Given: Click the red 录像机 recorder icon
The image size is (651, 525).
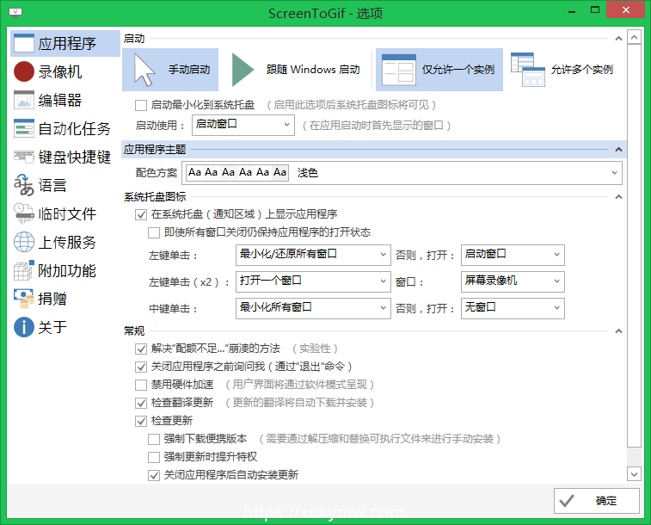Looking at the screenshot, I should pos(24,71).
